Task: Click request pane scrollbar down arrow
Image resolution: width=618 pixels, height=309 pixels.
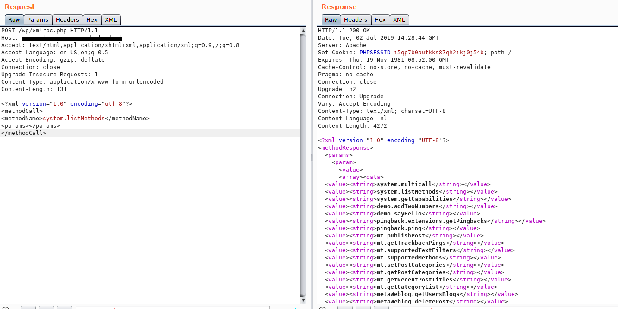Action: [303, 300]
